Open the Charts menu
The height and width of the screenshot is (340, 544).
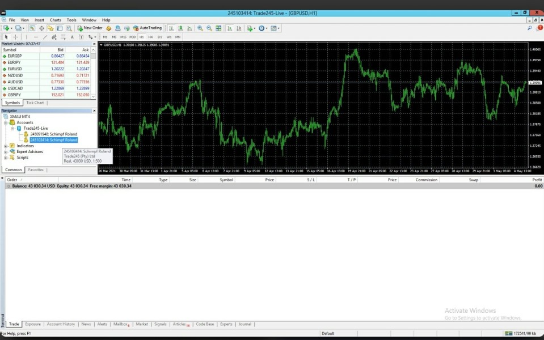point(55,20)
